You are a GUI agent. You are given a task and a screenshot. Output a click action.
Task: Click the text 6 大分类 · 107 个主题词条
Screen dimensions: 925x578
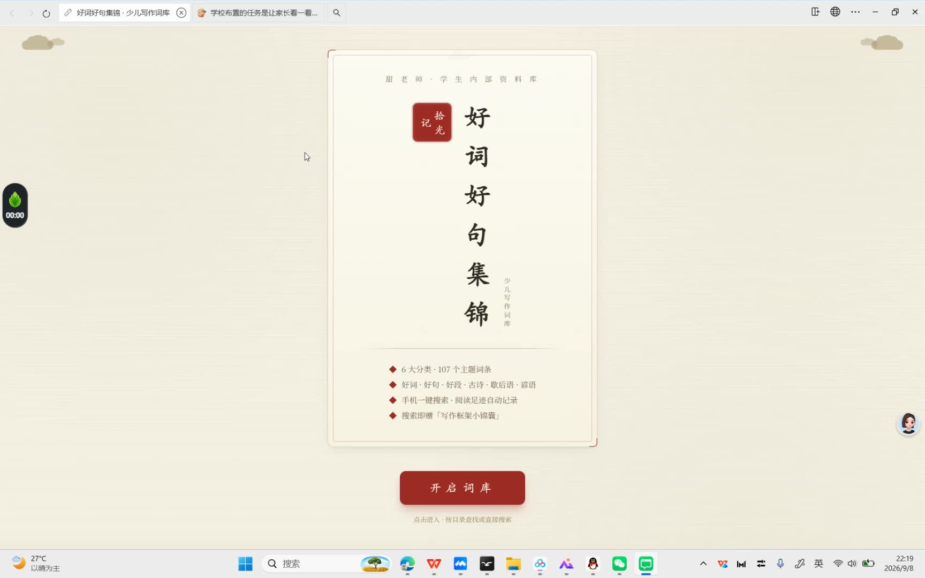point(446,369)
